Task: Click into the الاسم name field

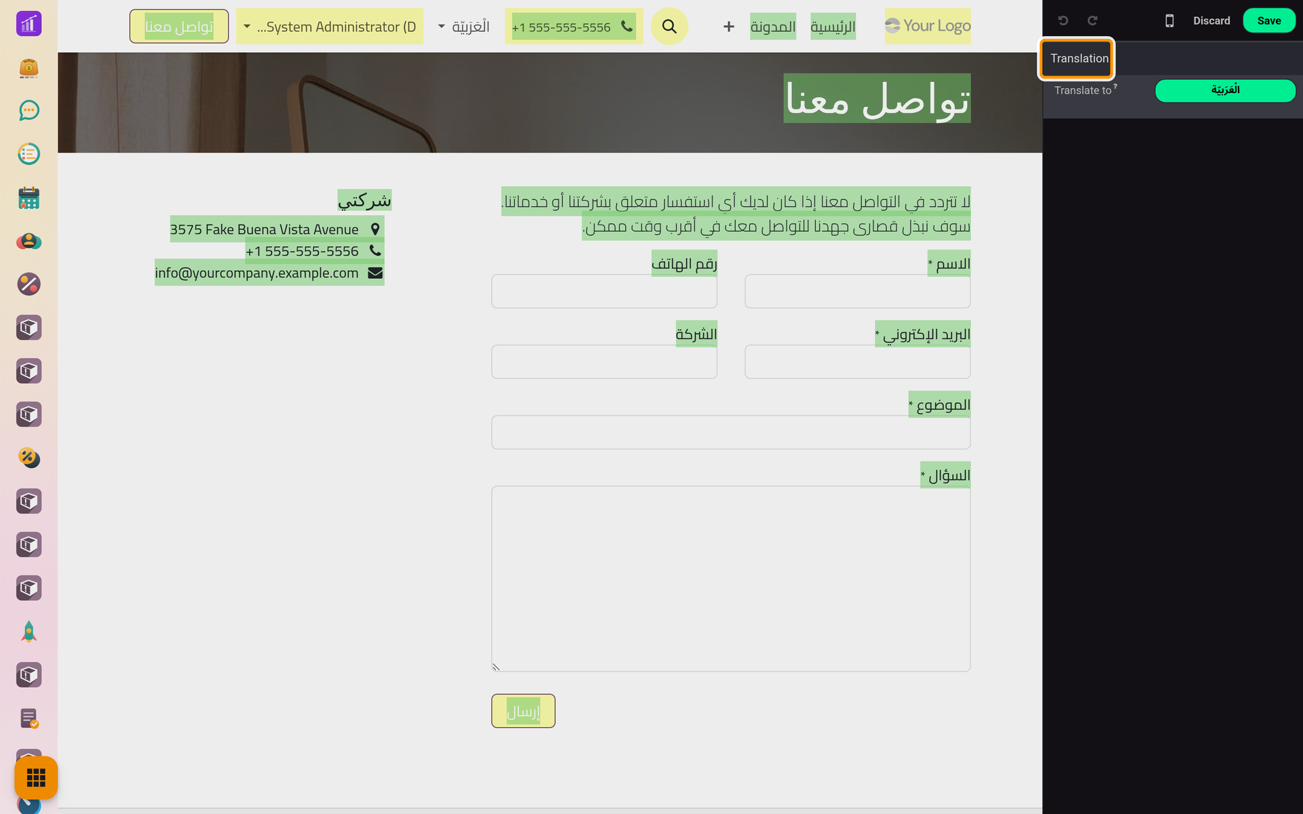Action: click(x=857, y=291)
